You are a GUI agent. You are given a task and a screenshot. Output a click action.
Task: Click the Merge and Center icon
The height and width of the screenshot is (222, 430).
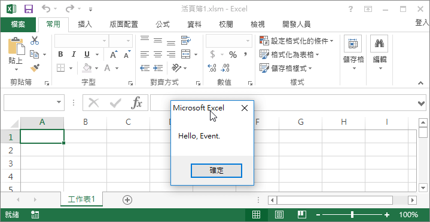click(x=186, y=54)
